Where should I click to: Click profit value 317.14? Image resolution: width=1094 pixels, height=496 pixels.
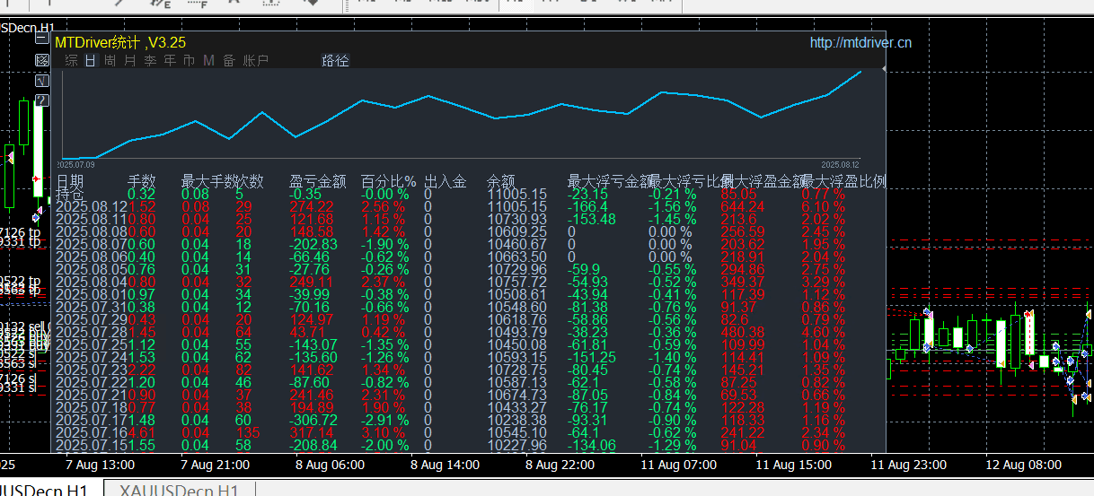tap(312, 432)
